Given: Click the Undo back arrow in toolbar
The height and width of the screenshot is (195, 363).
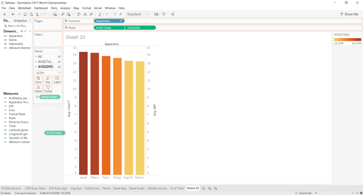Looking at the screenshot, I should coord(13,14).
